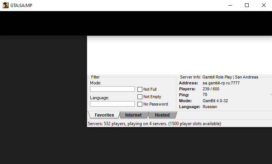The image size is (272, 164).
Task: Switch to the Favorites tab
Action: coord(104,115)
